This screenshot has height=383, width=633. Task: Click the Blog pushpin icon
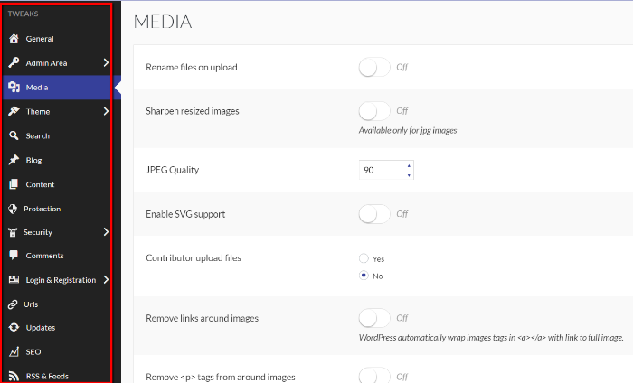[x=14, y=160]
